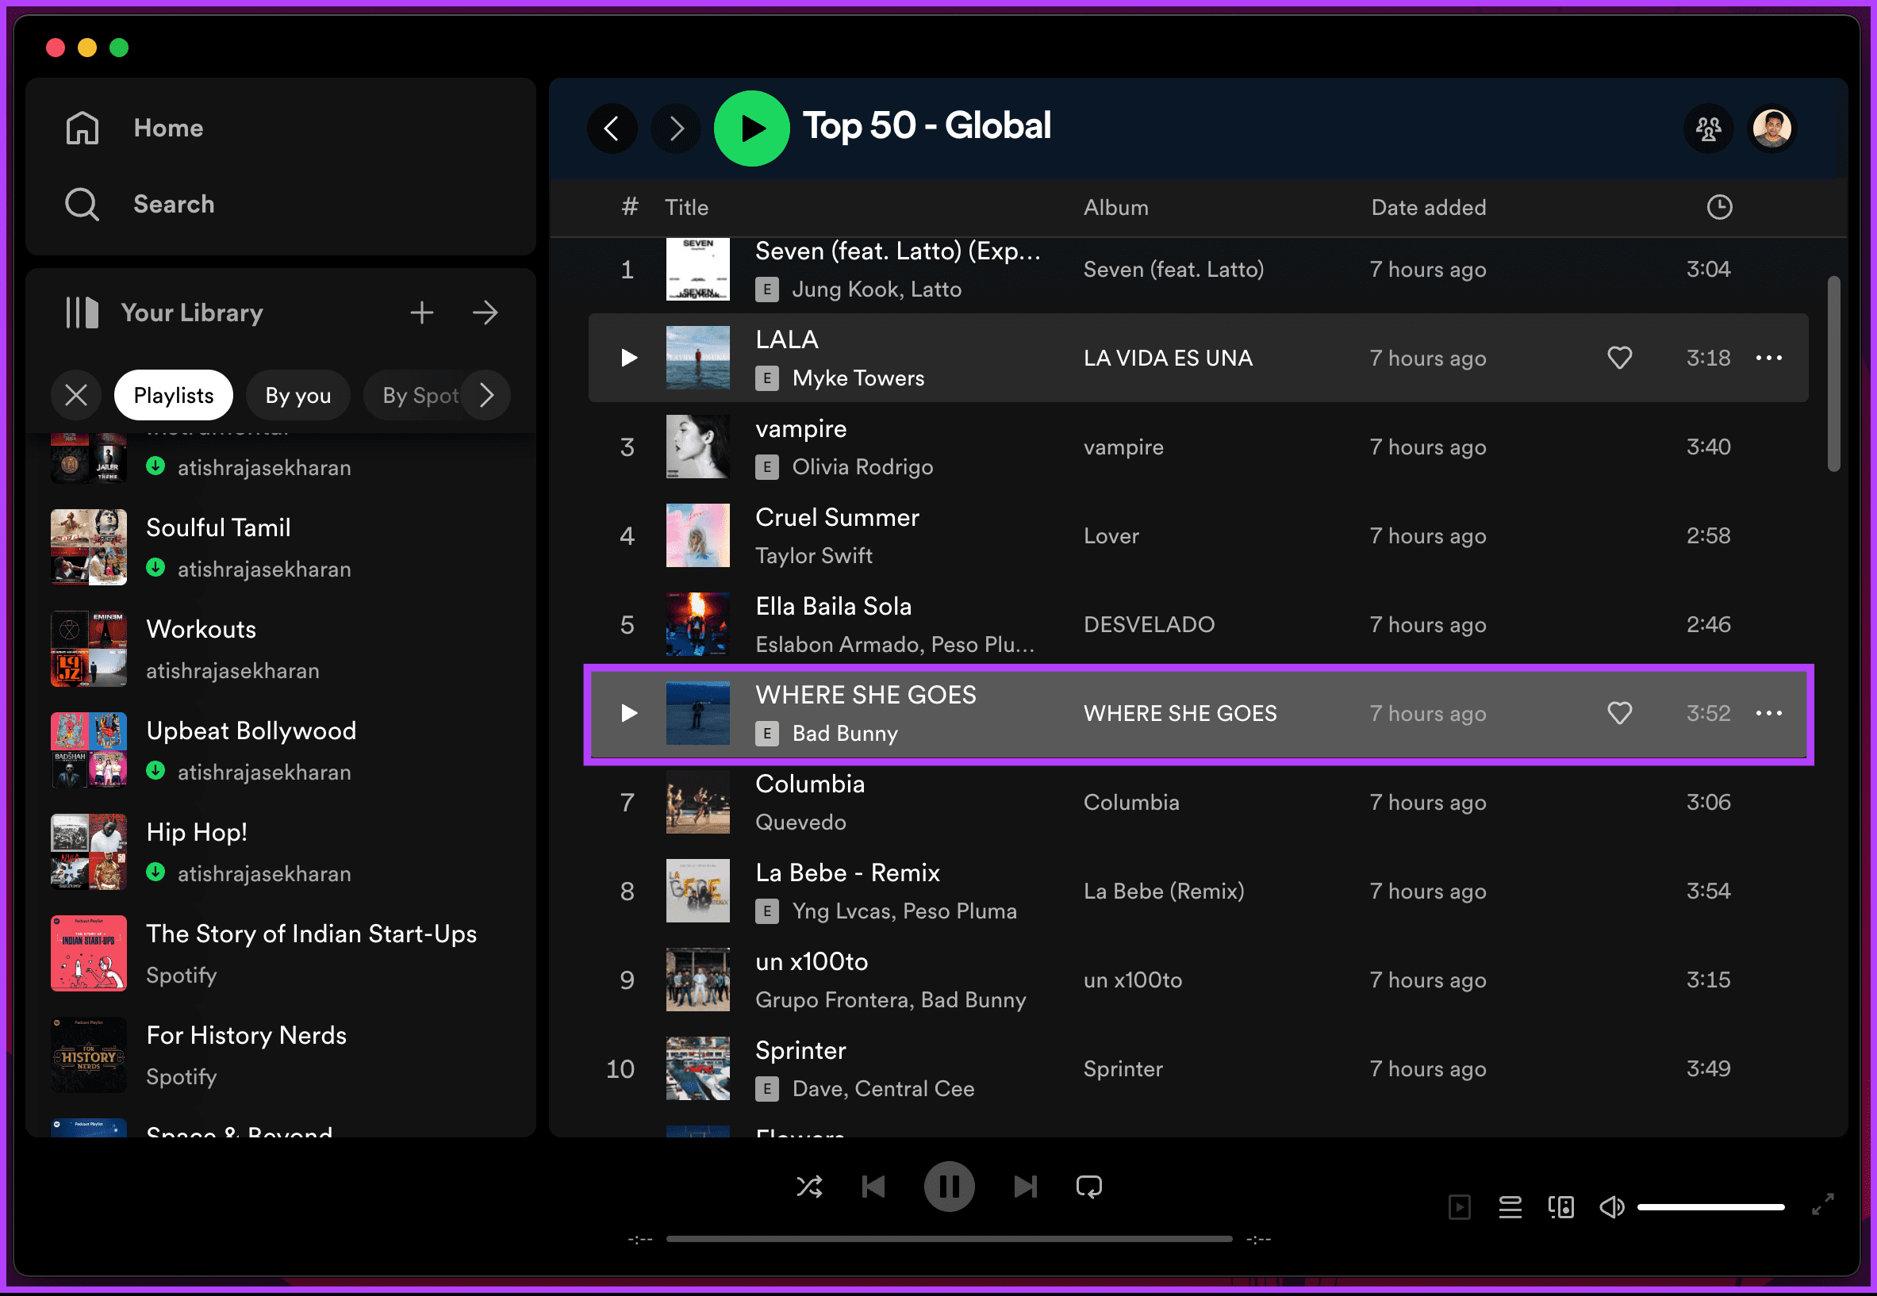Open the Upbeat Bollywood playlist
This screenshot has height=1296, width=1877.
click(x=280, y=751)
